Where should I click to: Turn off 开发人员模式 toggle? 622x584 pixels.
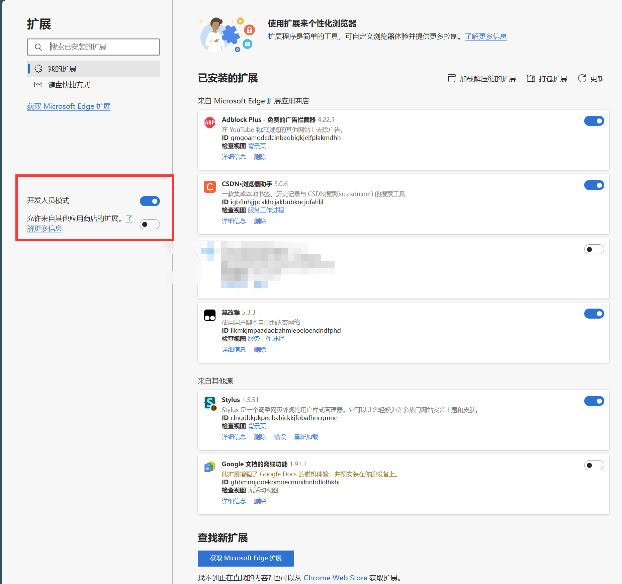150,201
